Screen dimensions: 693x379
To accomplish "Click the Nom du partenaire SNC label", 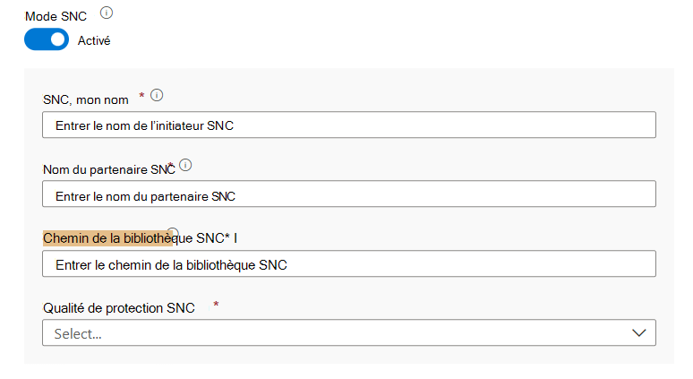I will click(107, 168).
